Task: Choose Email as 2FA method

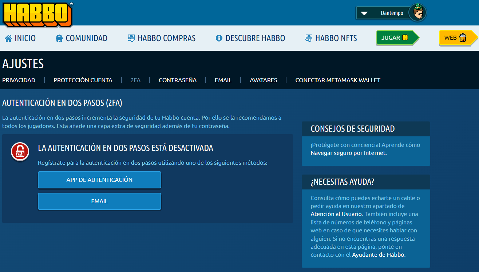Action: [x=99, y=201]
